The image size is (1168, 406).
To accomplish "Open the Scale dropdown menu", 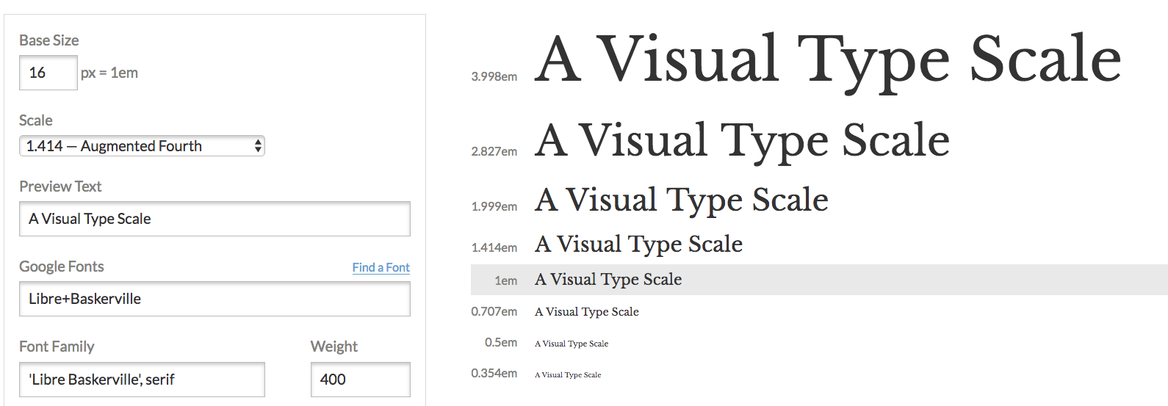I will coord(142,146).
